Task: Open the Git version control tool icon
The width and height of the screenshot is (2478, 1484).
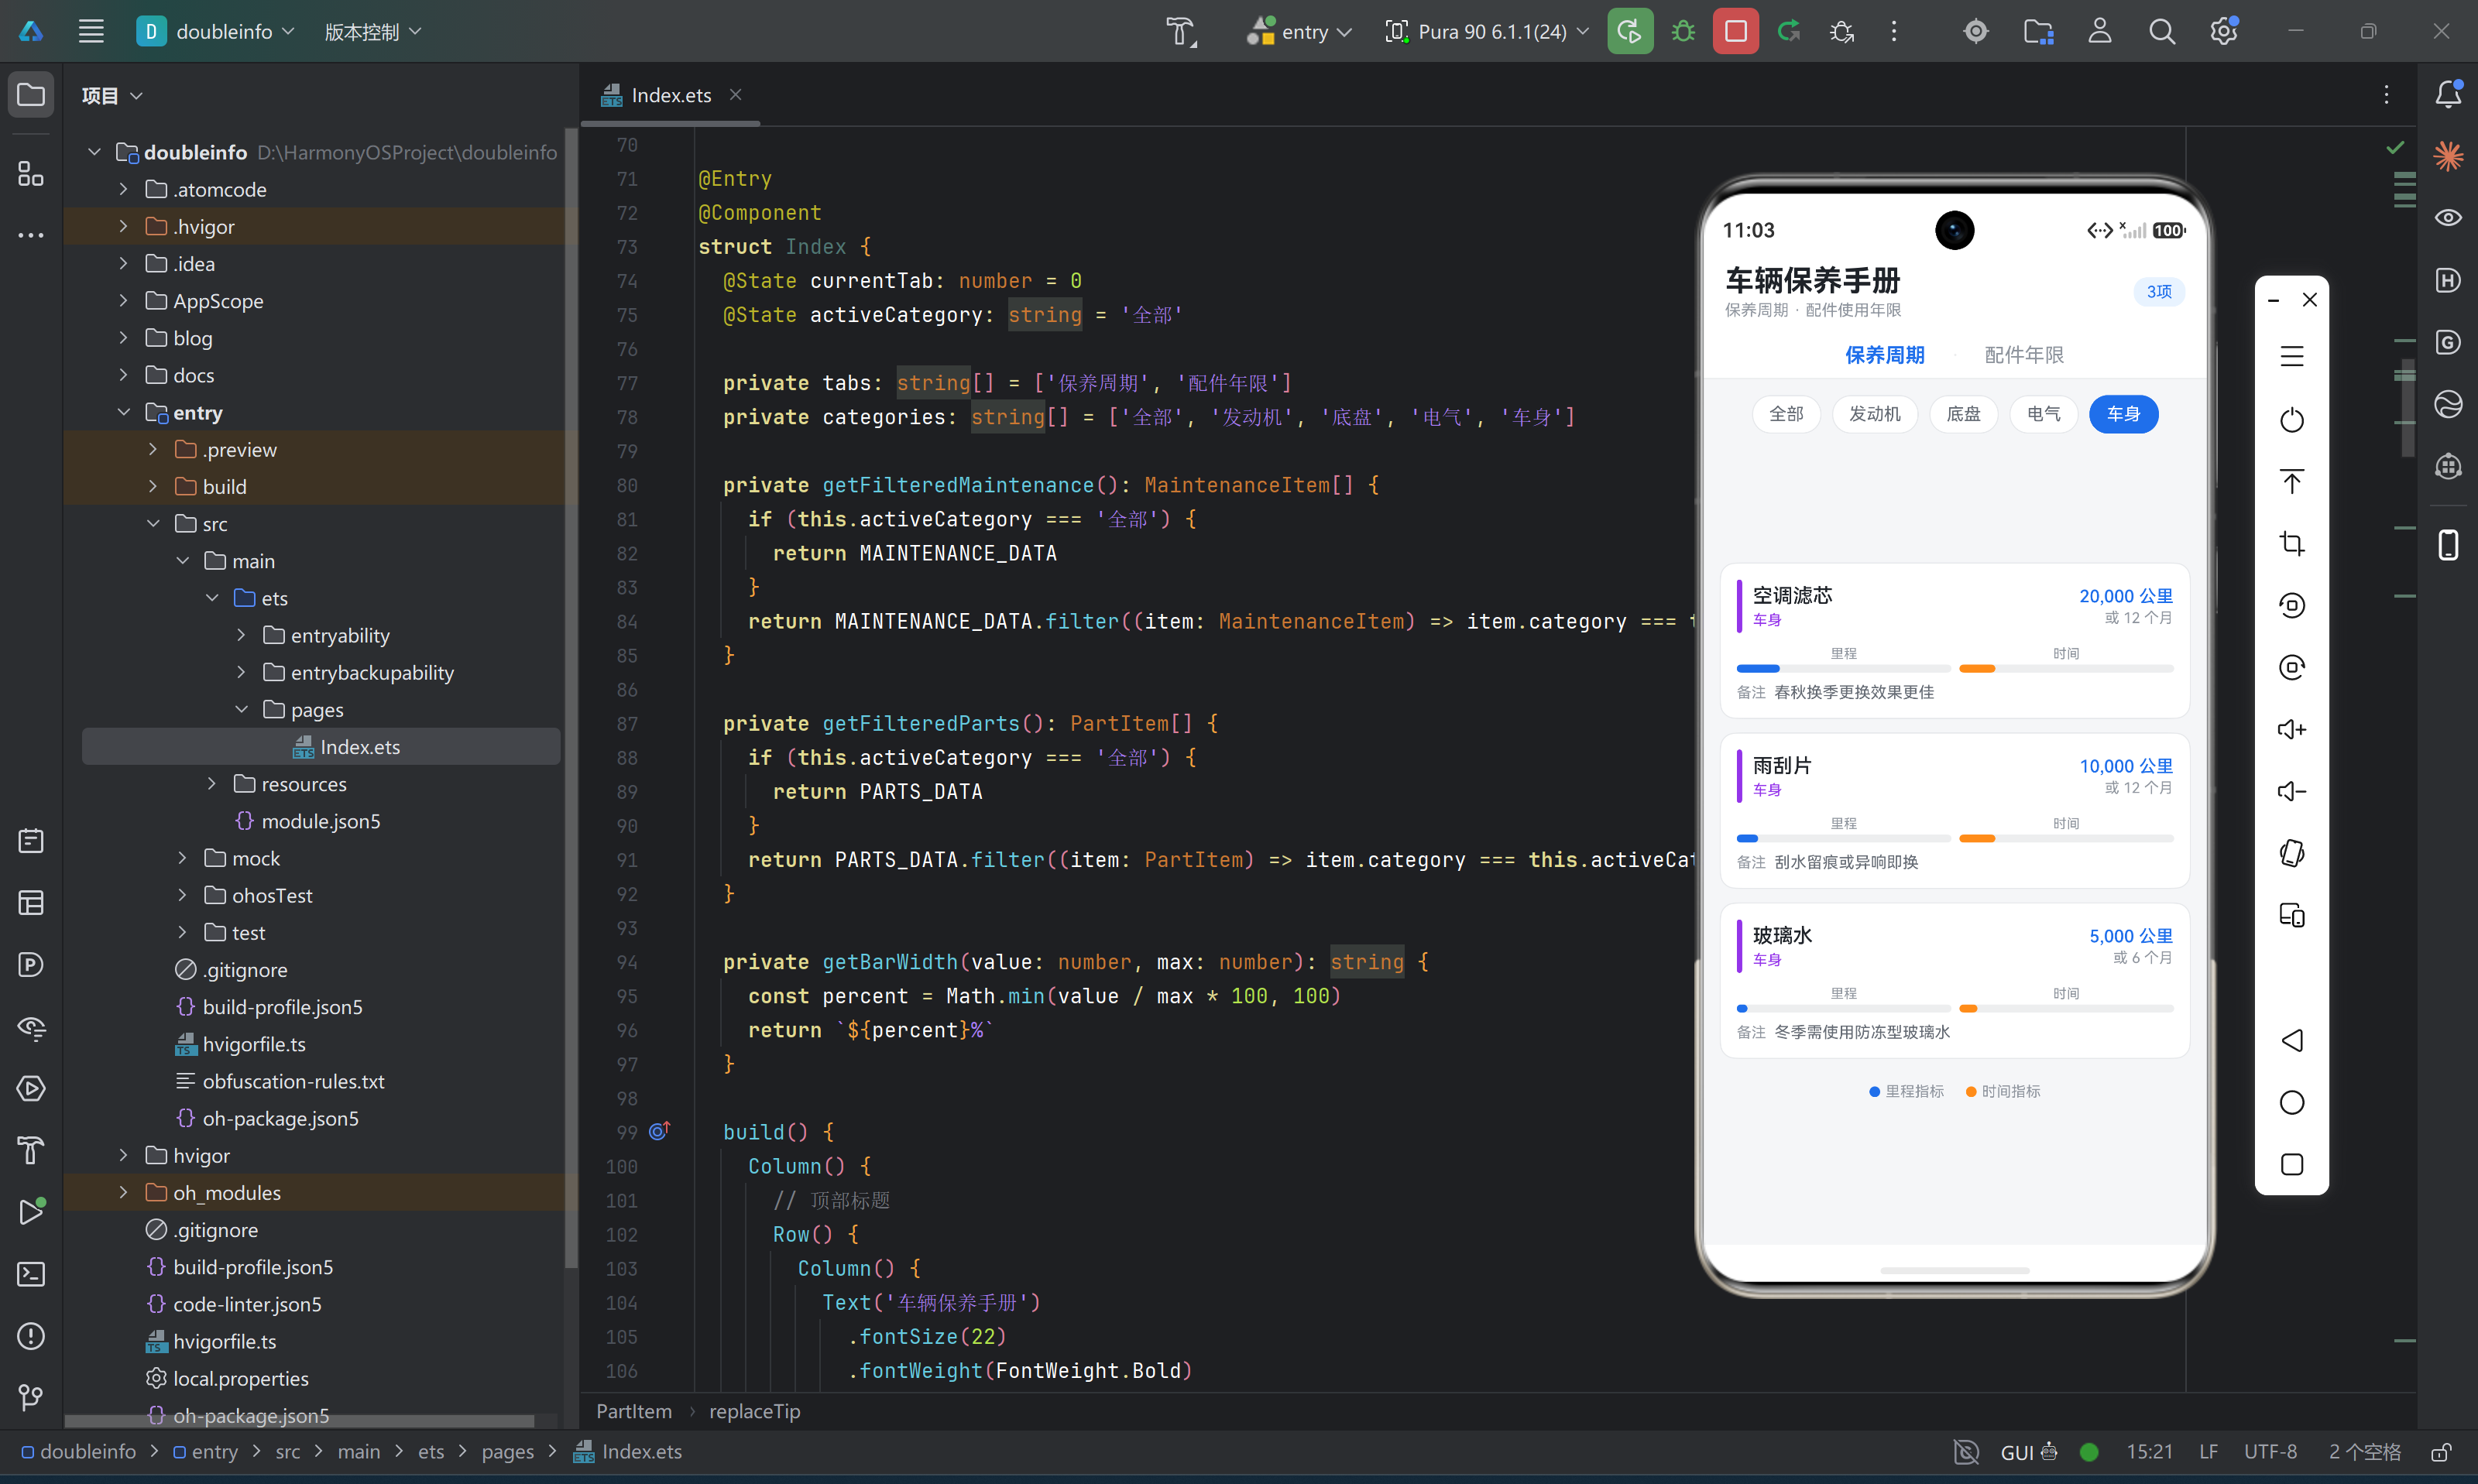Action: pyautogui.click(x=31, y=1398)
